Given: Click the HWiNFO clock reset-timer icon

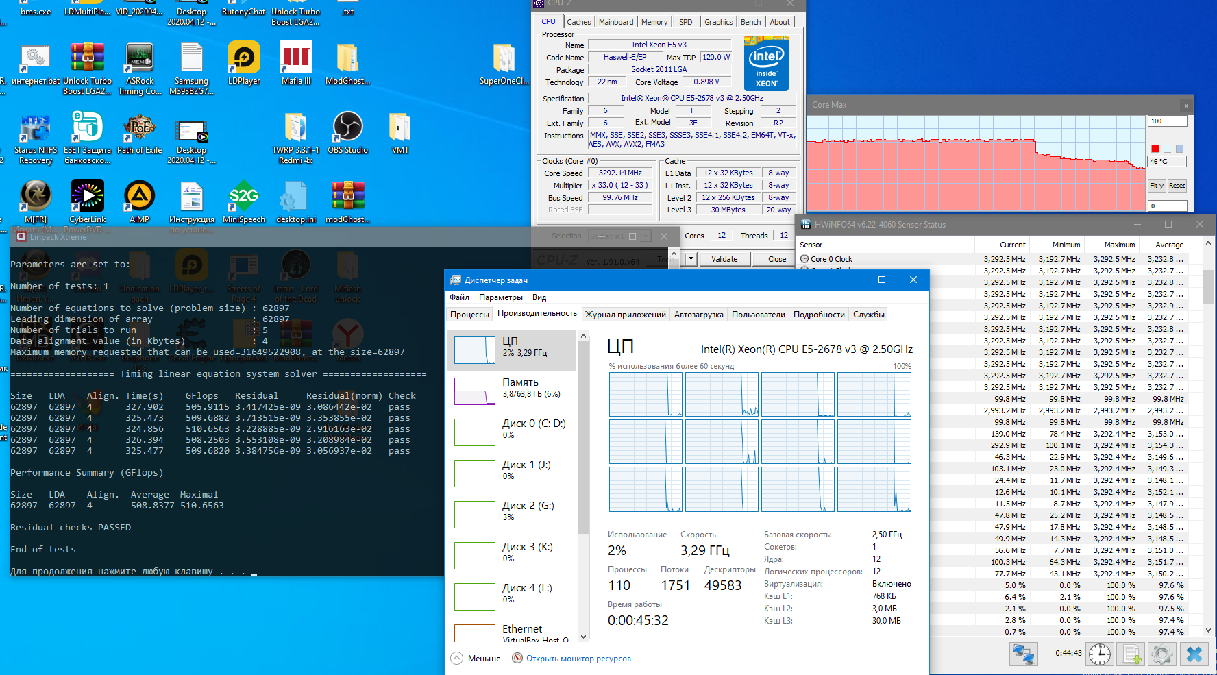Looking at the screenshot, I should (x=1100, y=654).
